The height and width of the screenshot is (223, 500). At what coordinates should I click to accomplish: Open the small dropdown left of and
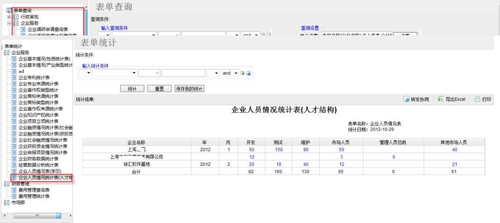(x=214, y=73)
